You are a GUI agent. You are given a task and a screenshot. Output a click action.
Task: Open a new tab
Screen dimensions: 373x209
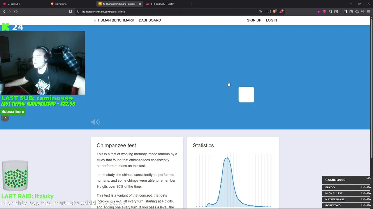(x=195, y=4)
